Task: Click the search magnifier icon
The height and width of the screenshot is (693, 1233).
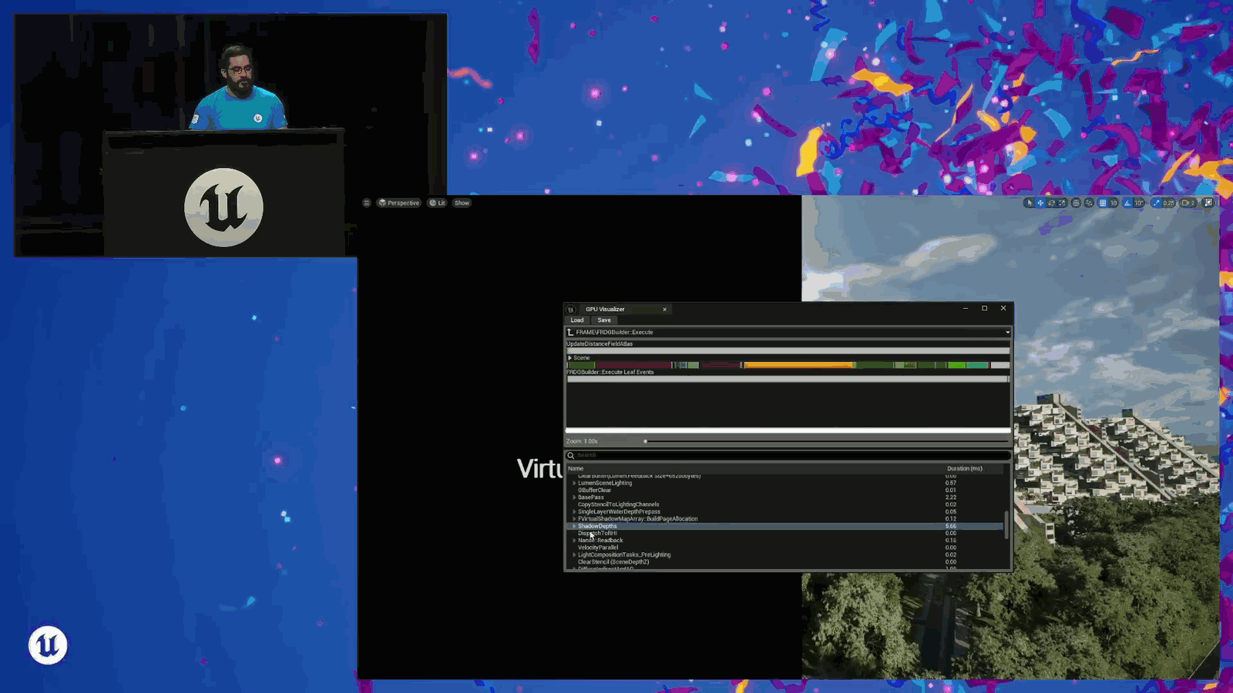Action: coord(571,455)
